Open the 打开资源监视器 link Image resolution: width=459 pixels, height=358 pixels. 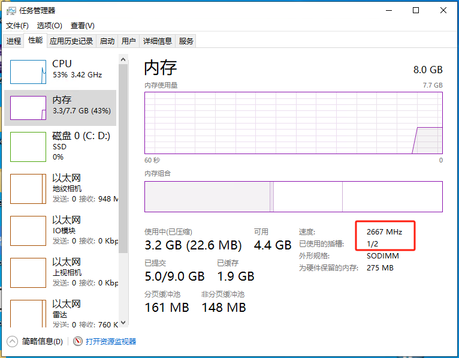coord(111,341)
